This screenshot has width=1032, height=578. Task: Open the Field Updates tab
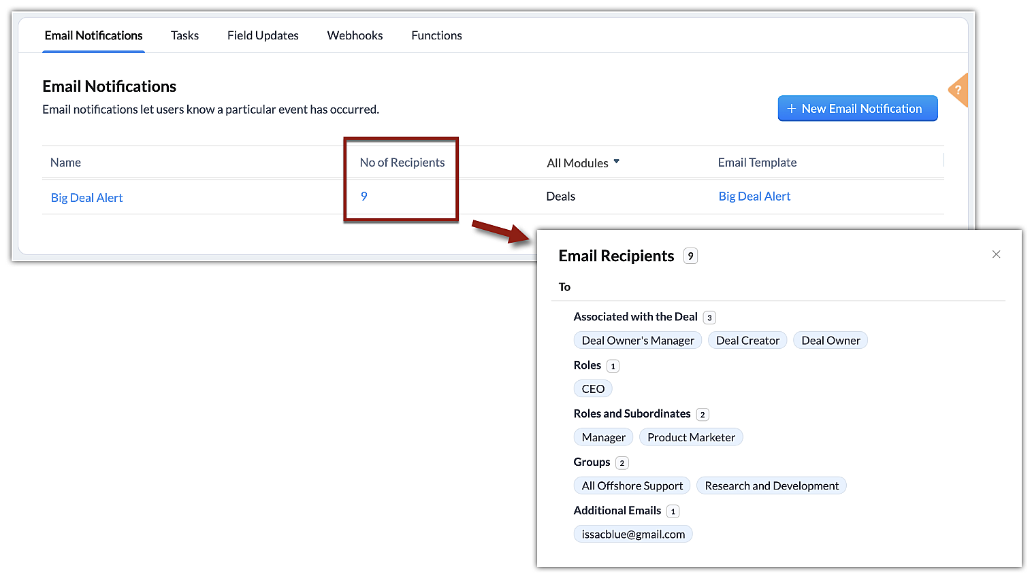pos(263,35)
